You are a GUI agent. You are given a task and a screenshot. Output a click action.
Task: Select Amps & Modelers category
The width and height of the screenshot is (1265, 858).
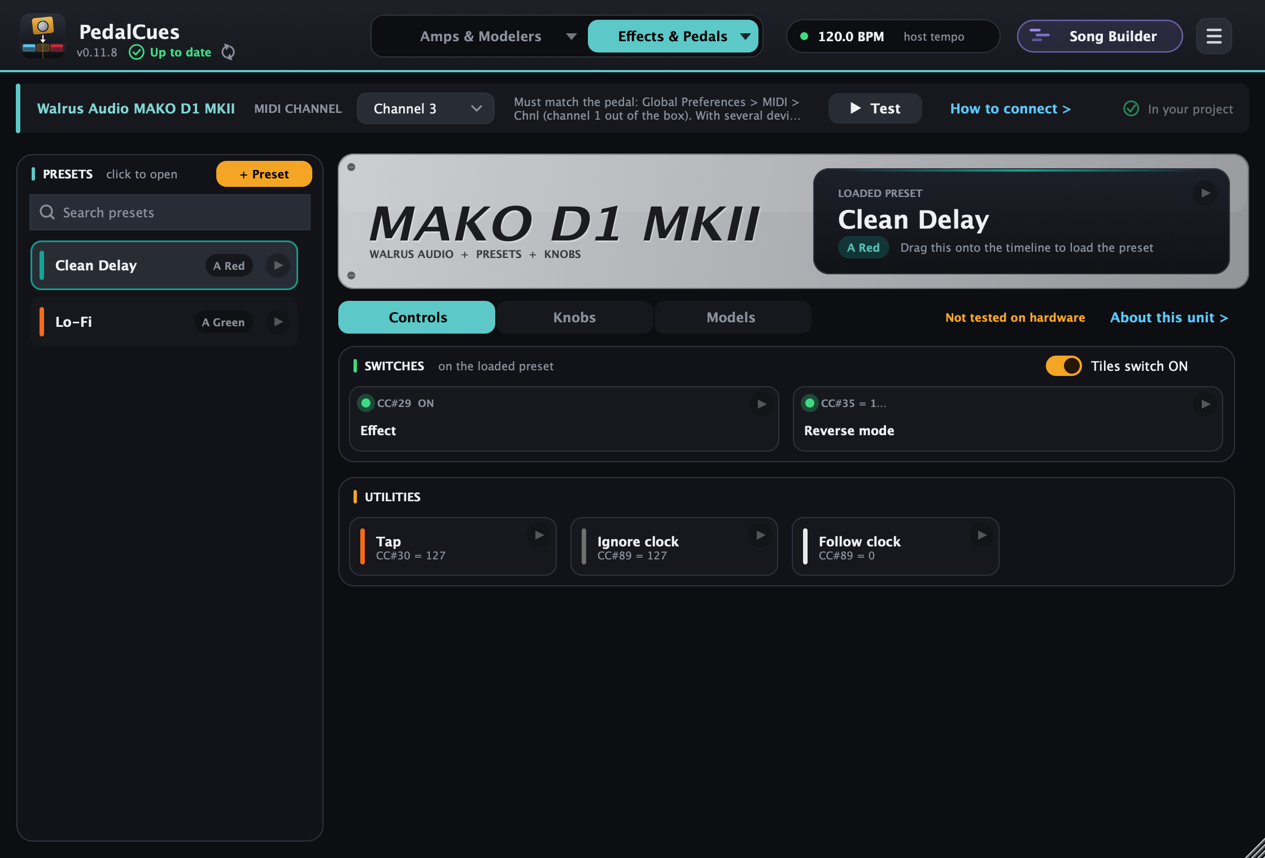tap(480, 37)
